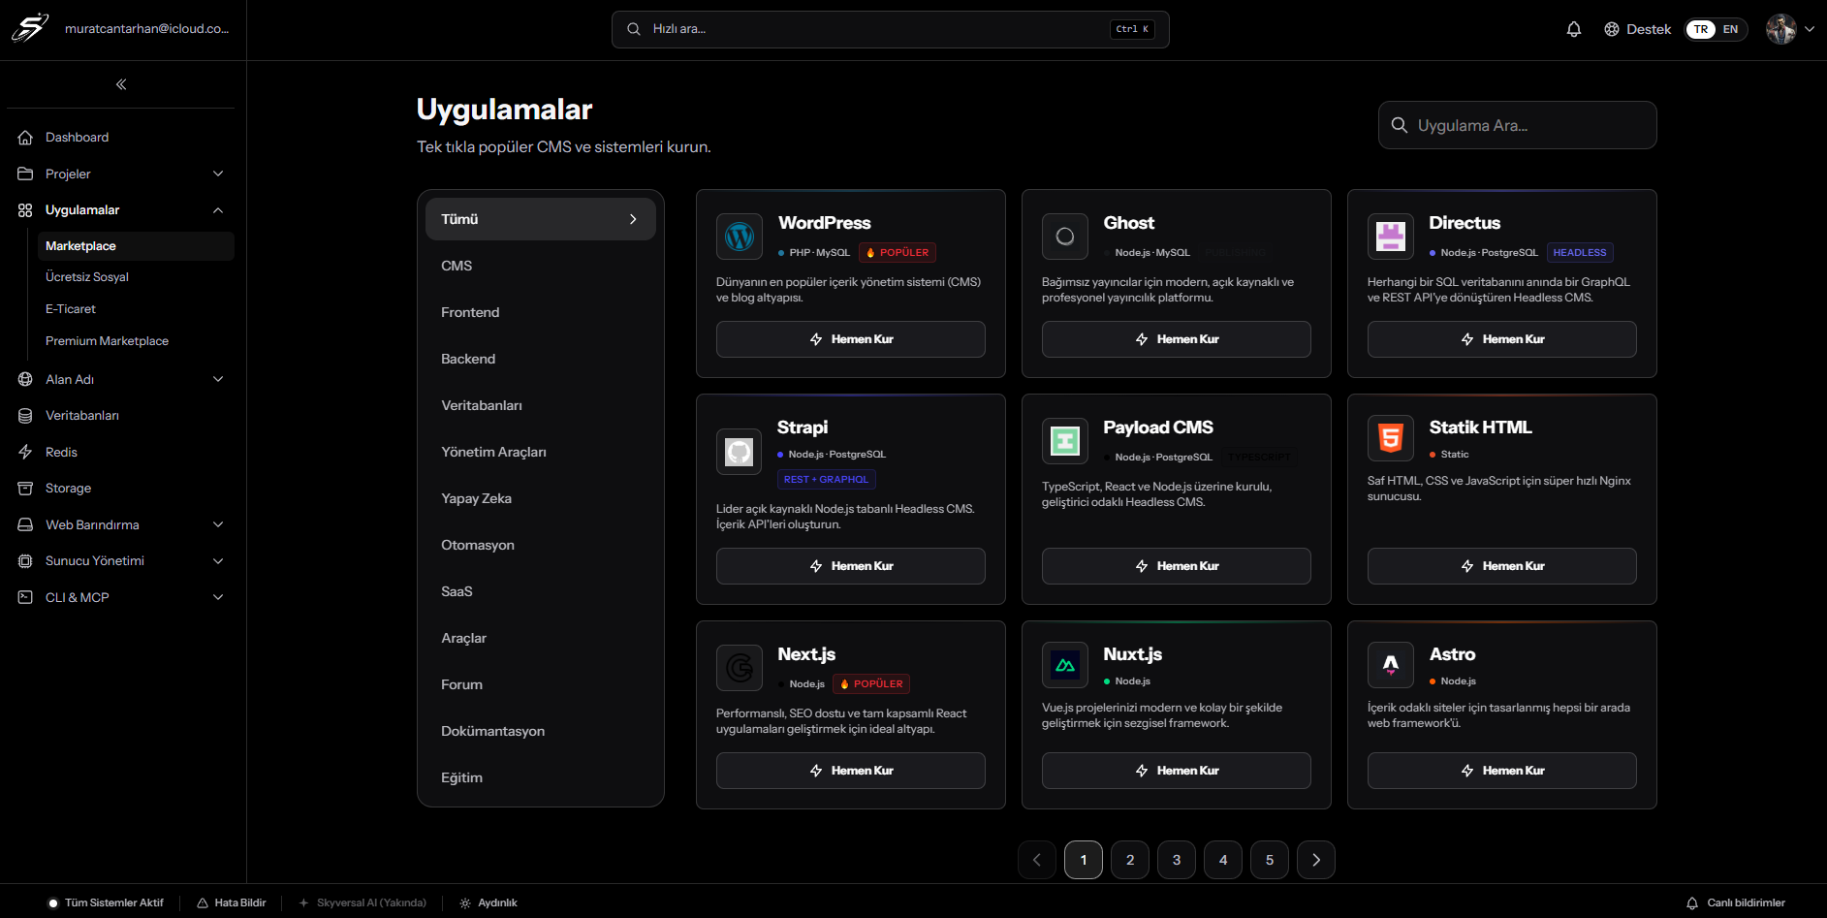
Task: Click the Skyversal logo icon
Action: (30, 28)
